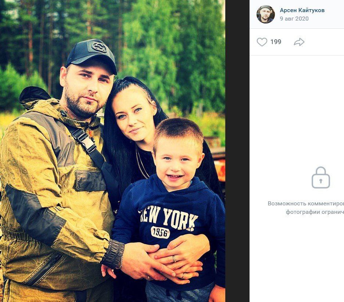This screenshot has width=344, height=302.
Task: Click the 9 авг 2020 date link
Action: click(294, 19)
